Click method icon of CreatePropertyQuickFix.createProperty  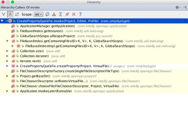(x=13, y=66)
